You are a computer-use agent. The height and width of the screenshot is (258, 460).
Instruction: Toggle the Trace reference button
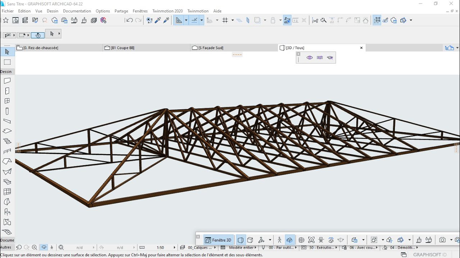[257, 20]
